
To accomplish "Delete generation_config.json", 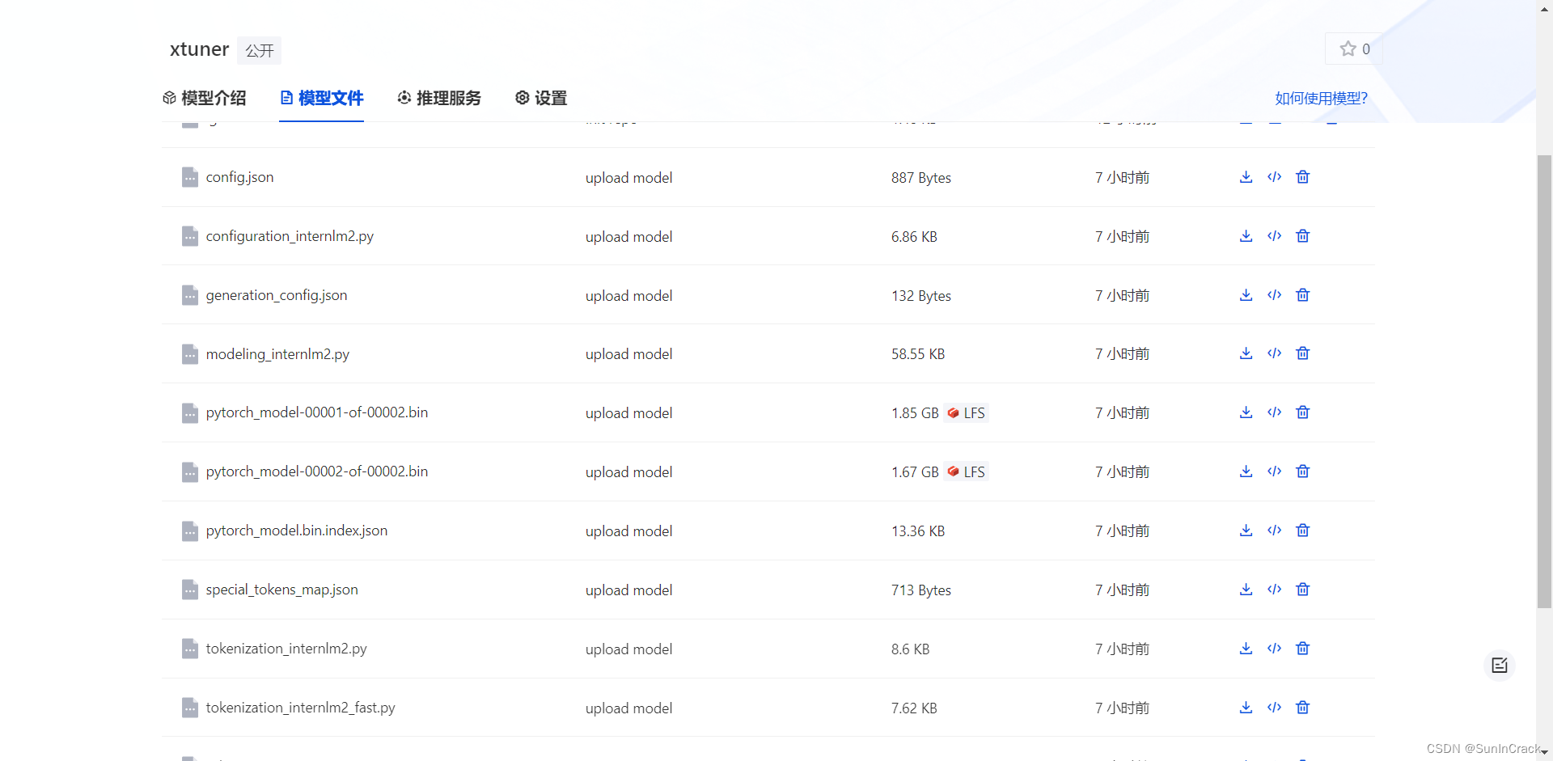I will (1303, 295).
